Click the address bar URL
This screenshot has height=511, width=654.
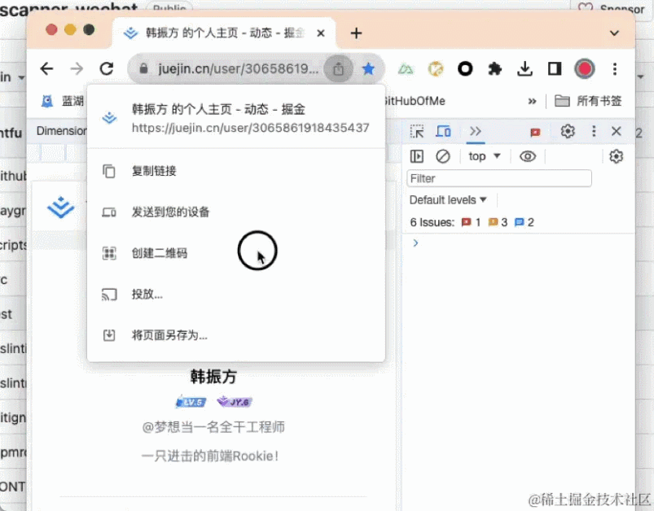[238, 69]
